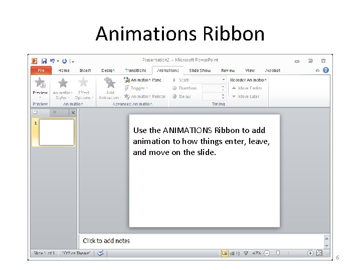Switch to the Insert tab
The width and height of the screenshot is (361, 270).
pos(85,70)
